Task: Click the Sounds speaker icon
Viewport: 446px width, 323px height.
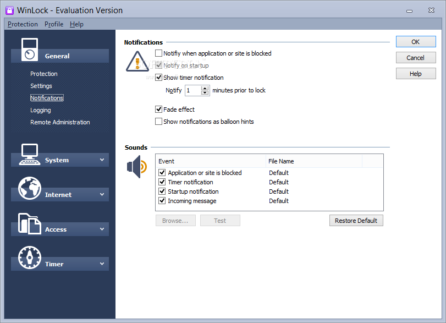Action: tap(137, 167)
